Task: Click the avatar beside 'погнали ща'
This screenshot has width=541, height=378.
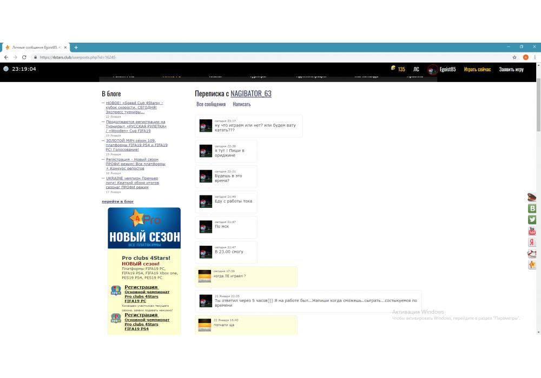Action: pyautogui.click(x=204, y=325)
